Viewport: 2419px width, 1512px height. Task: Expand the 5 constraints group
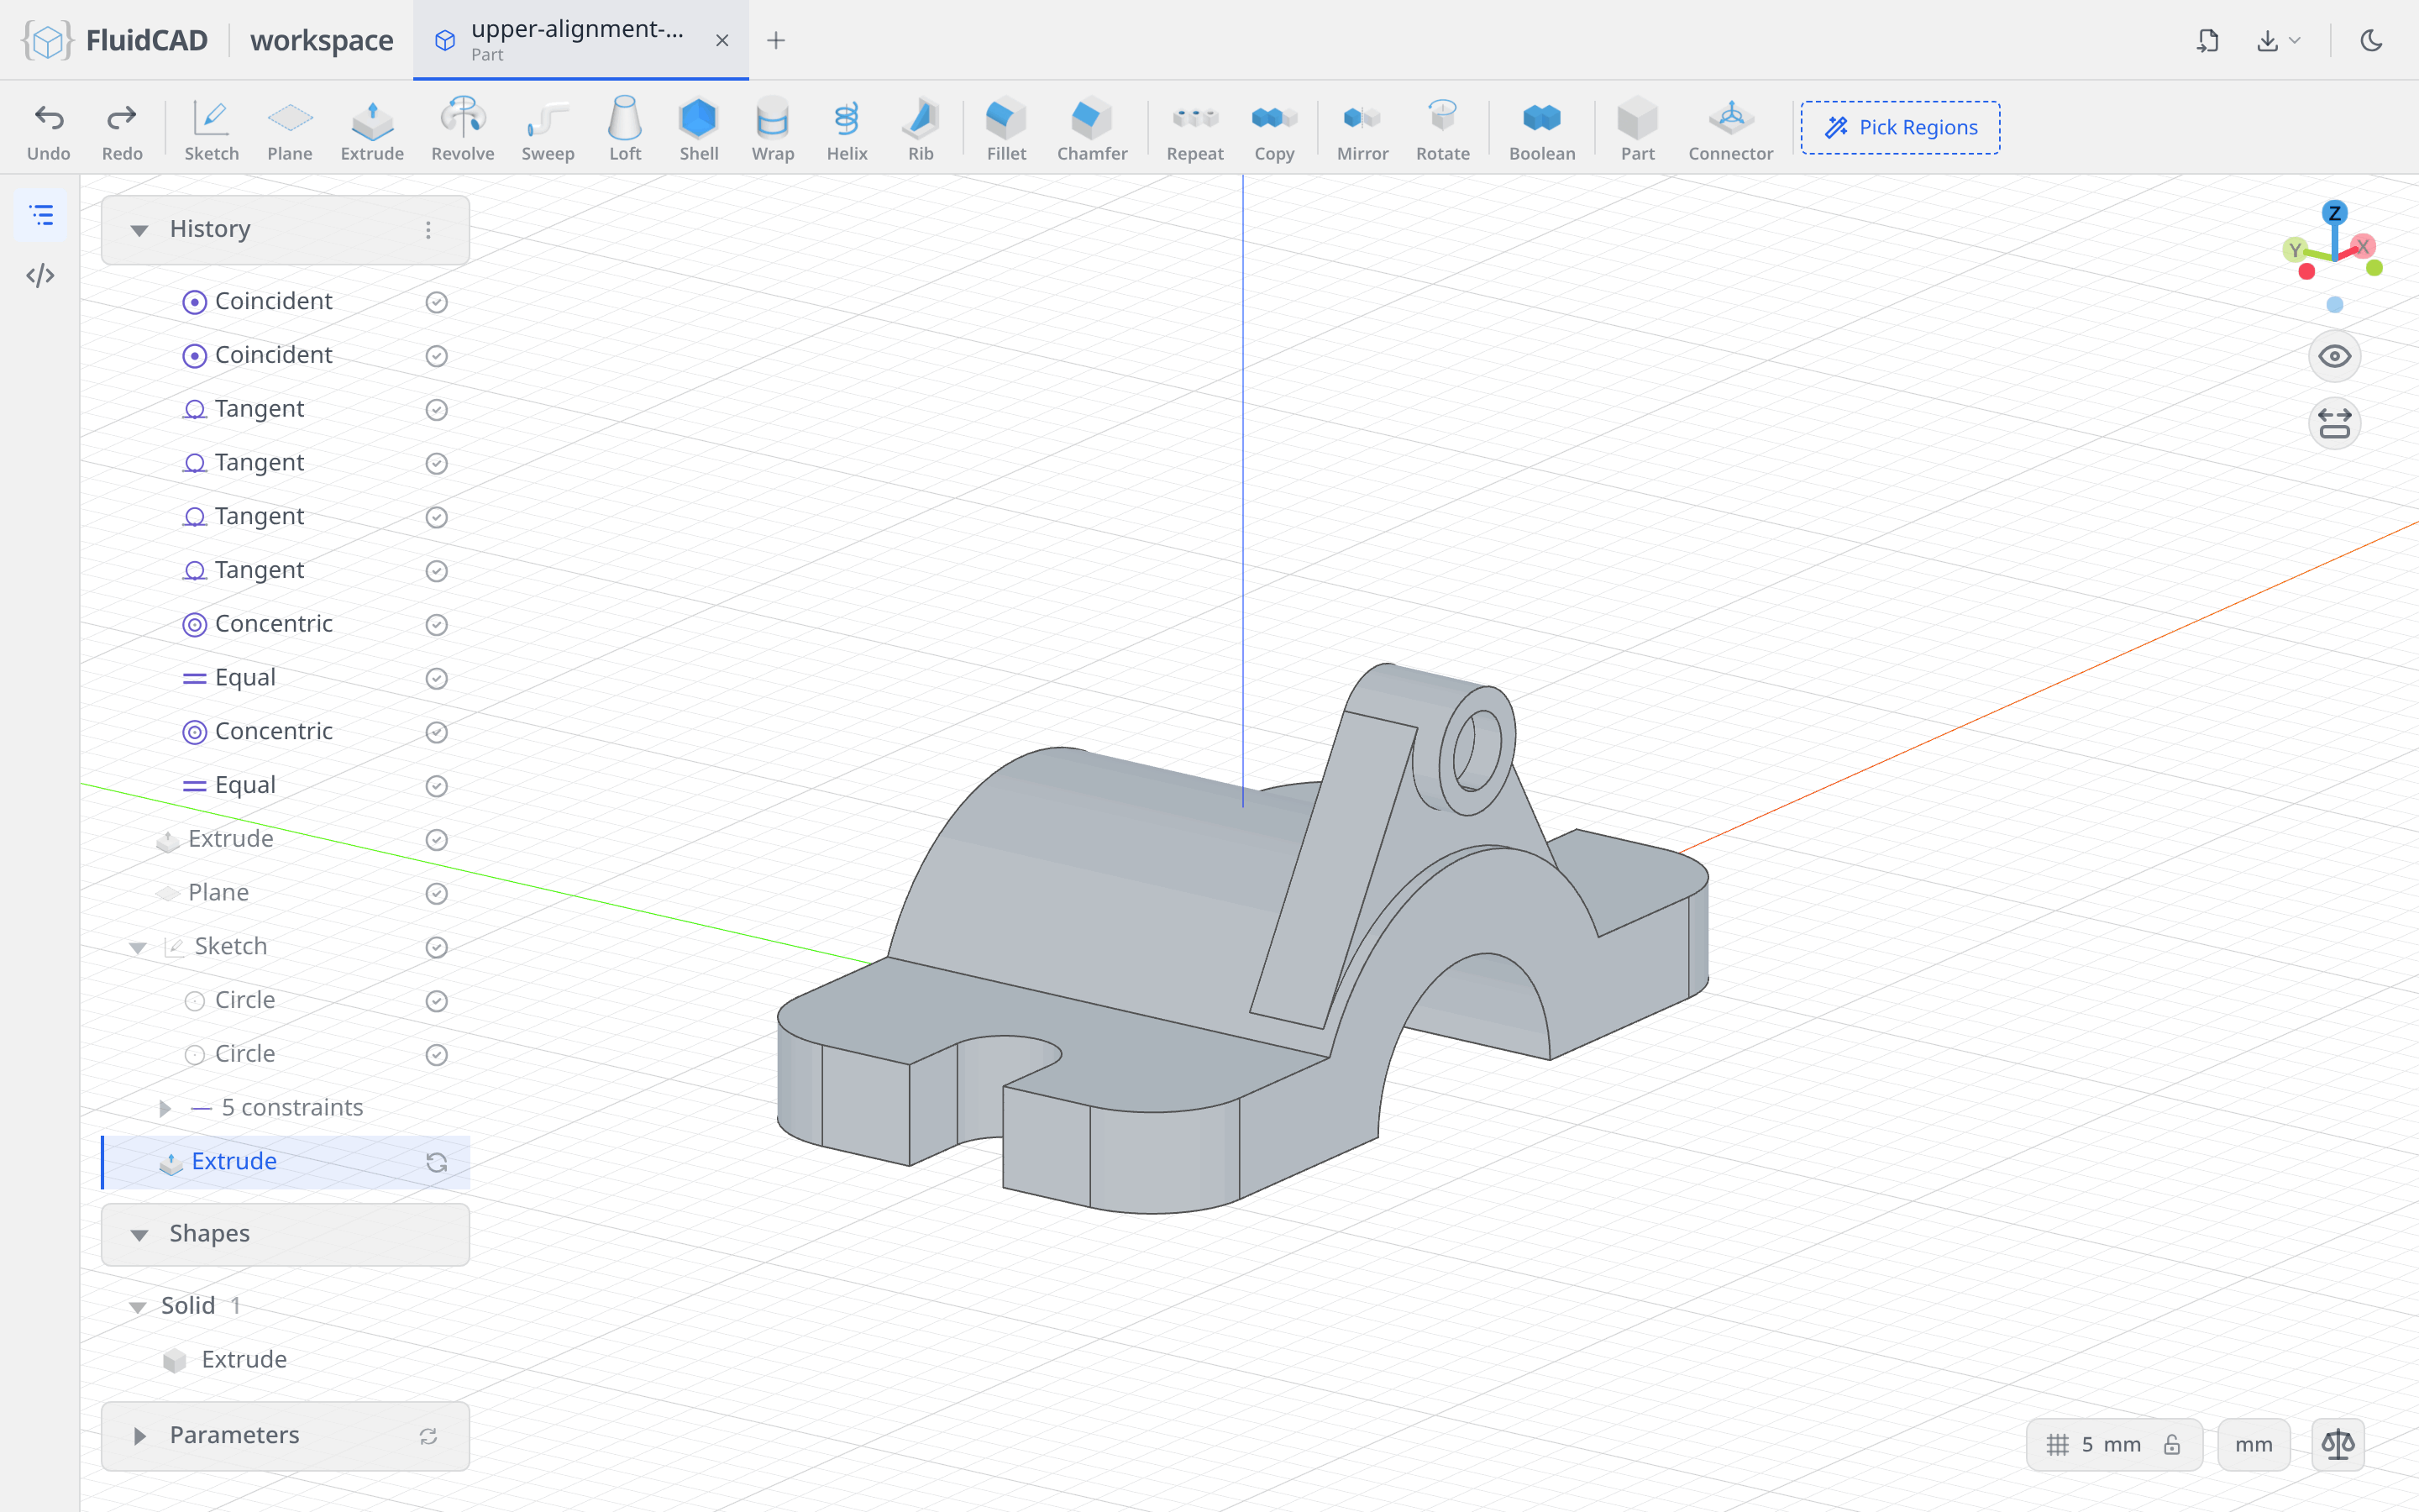pos(165,1108)
